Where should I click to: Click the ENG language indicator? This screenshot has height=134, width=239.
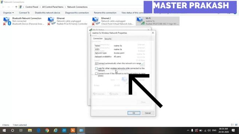(x=214, y=130)
